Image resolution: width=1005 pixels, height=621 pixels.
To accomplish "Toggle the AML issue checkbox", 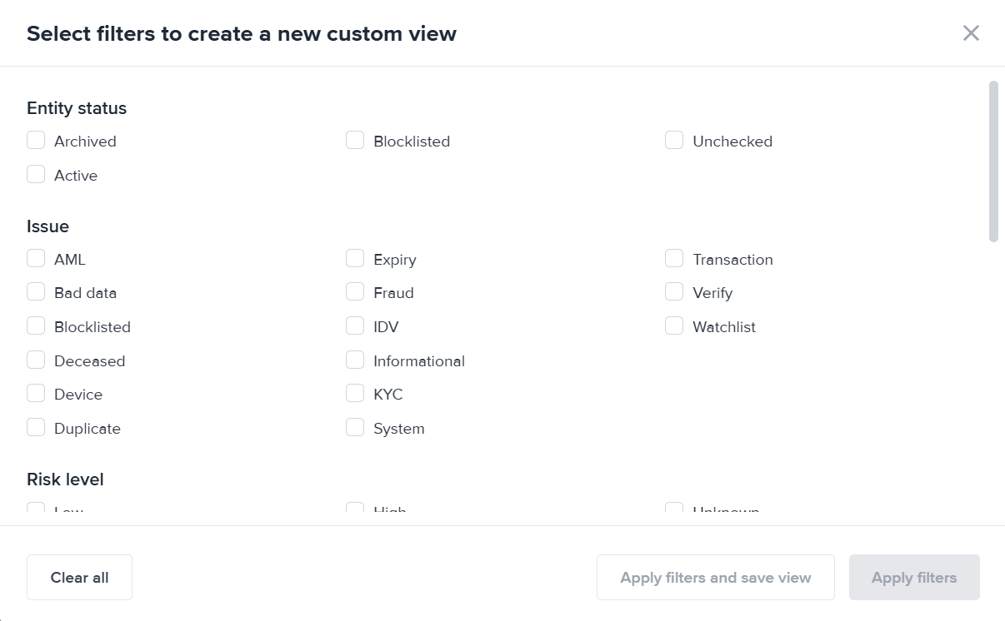I will coord(36,259).
